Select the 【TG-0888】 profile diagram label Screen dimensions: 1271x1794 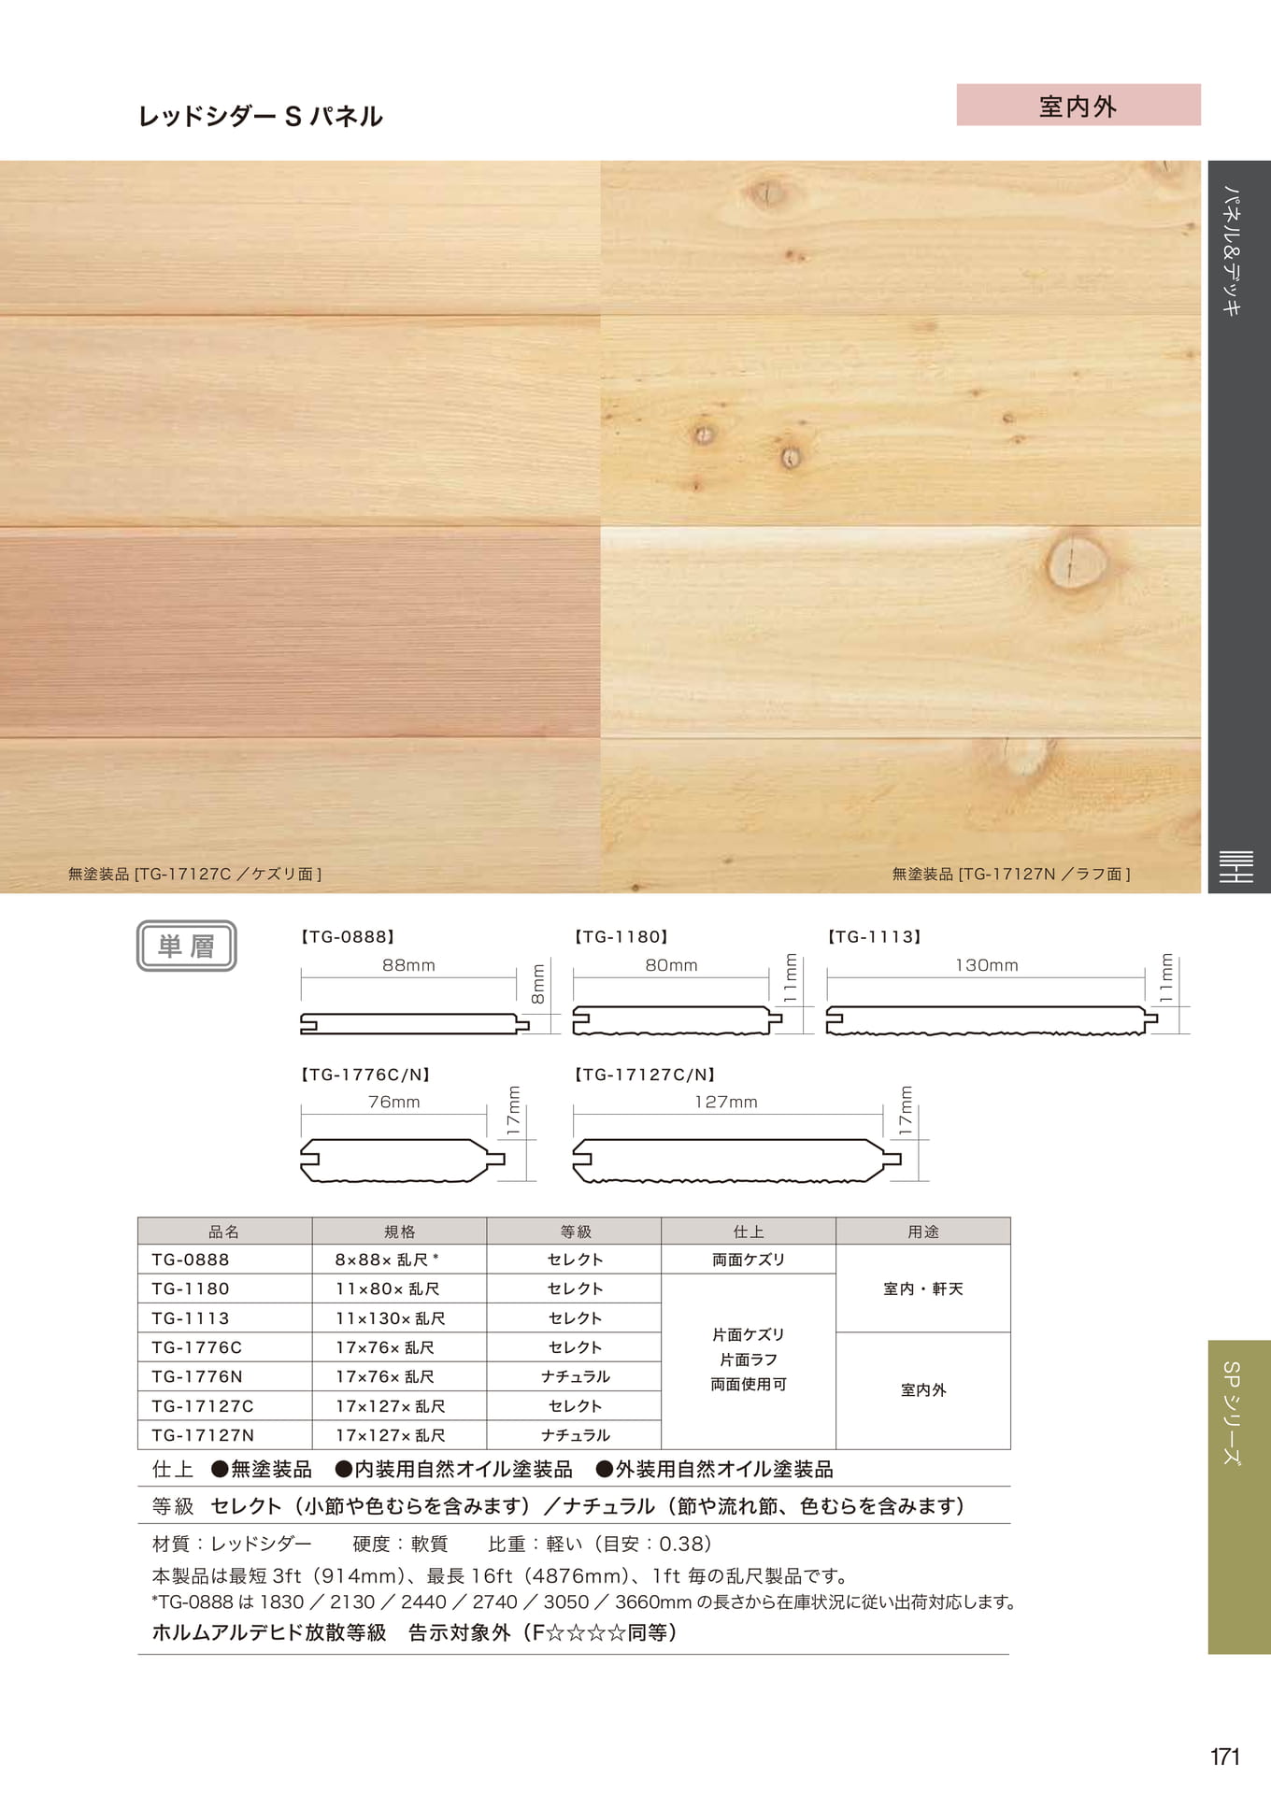point(348,936)
